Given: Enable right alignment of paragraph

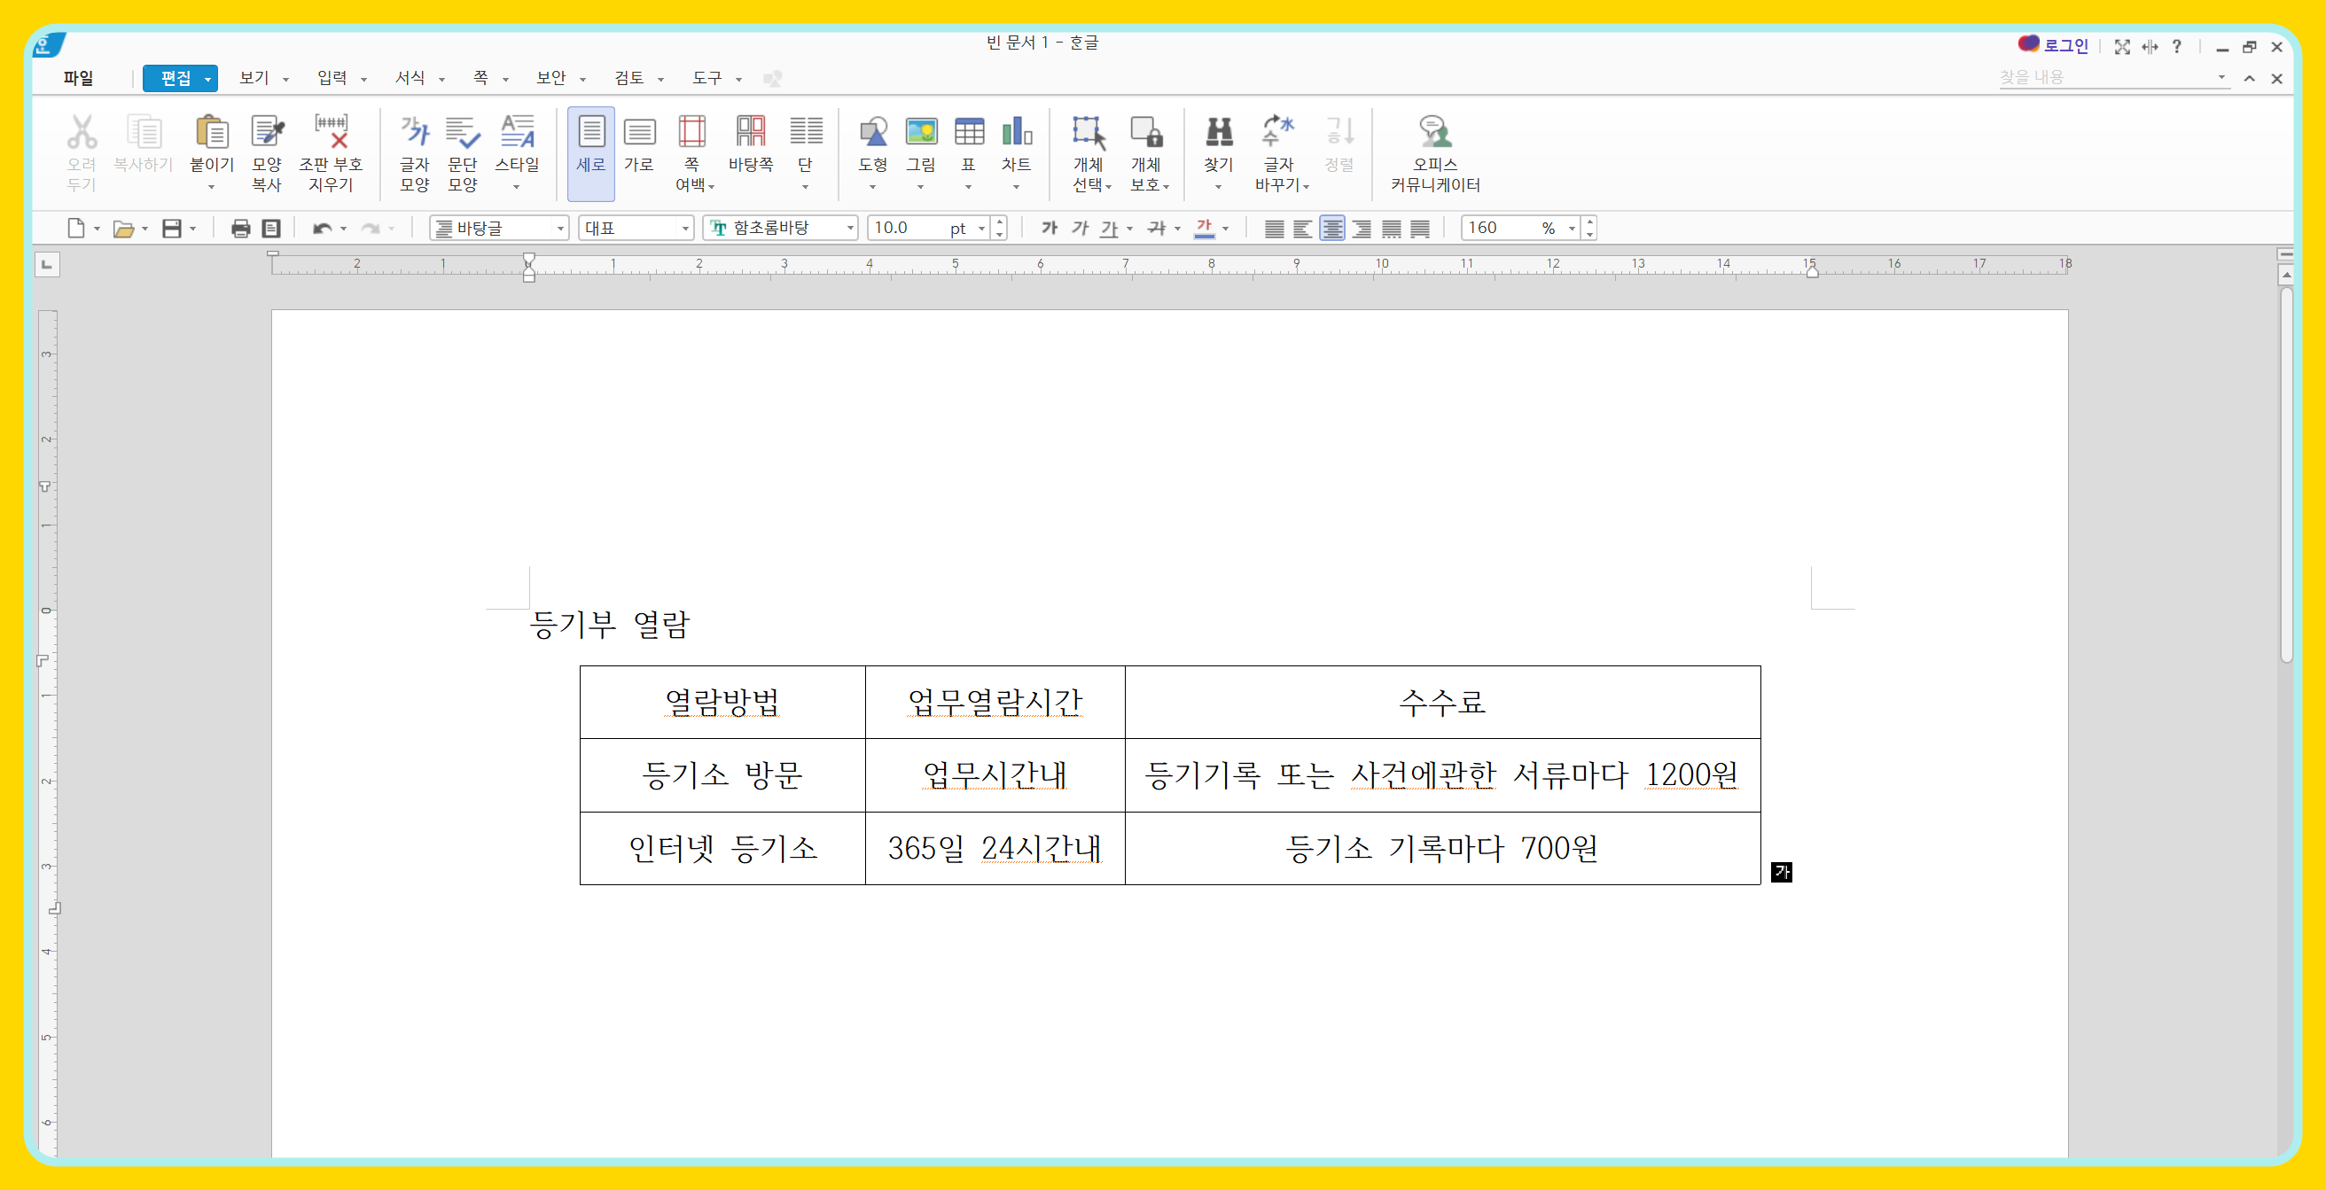Looking at the screenshot, I should 1362,229.
